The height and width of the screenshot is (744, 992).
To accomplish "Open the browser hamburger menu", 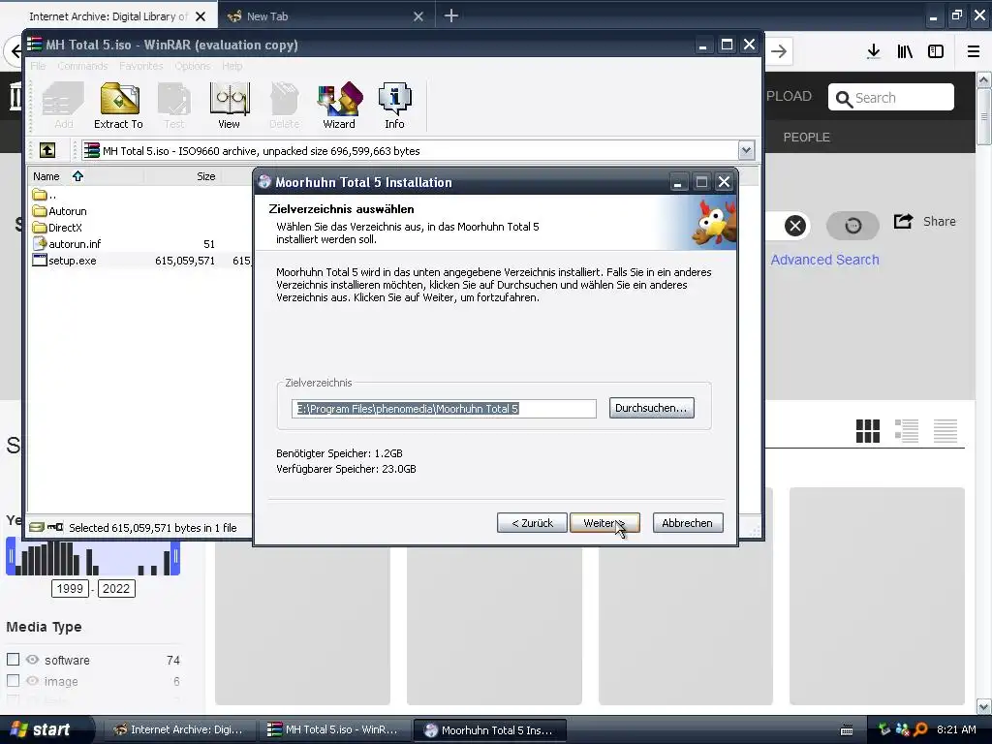I will pyautogui.click(x=974, y=51).
